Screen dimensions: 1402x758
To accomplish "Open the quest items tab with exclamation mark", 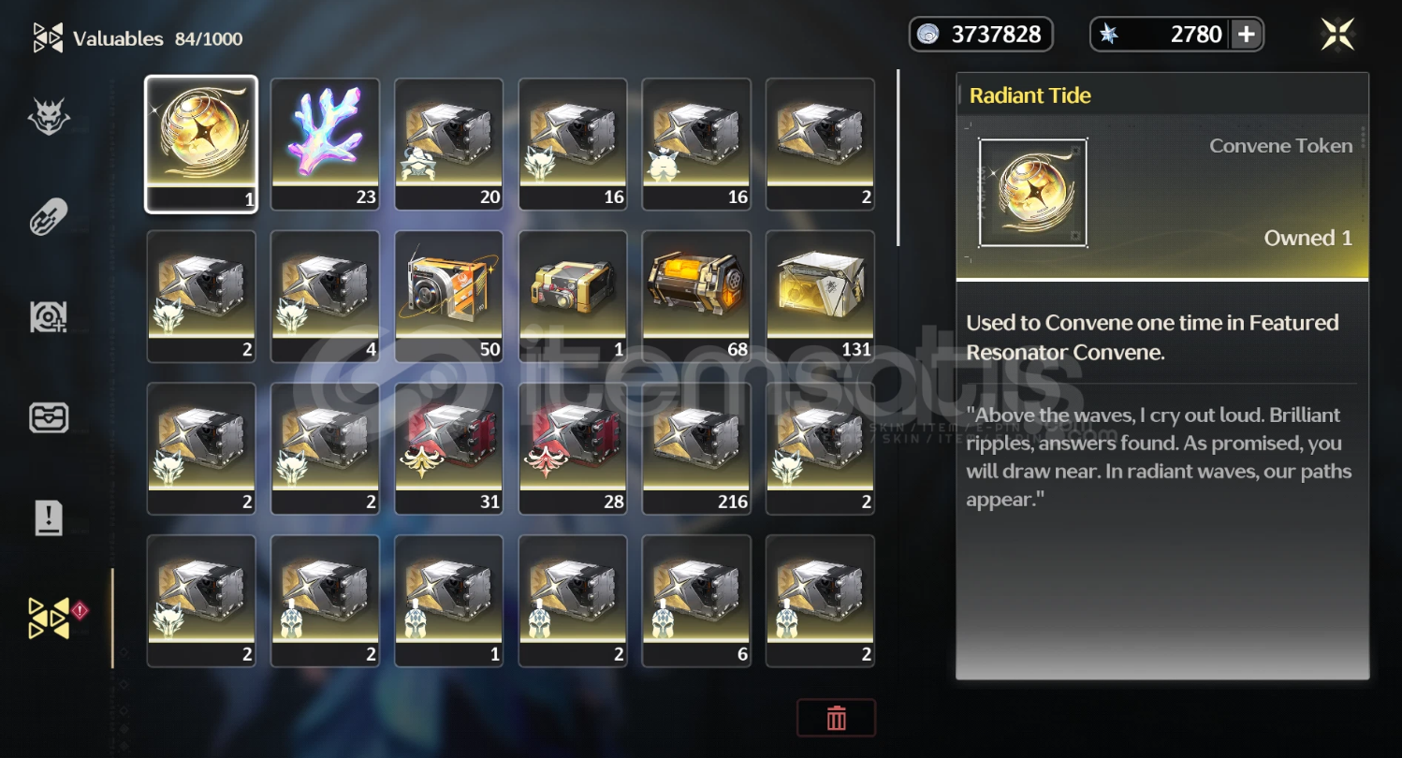I will (x=49, y=517).
